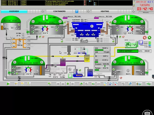Click the purple LS1501 vessel
Viewport: 154px width, 115px height.
63,62
